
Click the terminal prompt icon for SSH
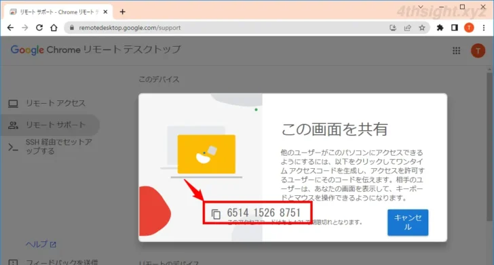[x=13, y=147]
